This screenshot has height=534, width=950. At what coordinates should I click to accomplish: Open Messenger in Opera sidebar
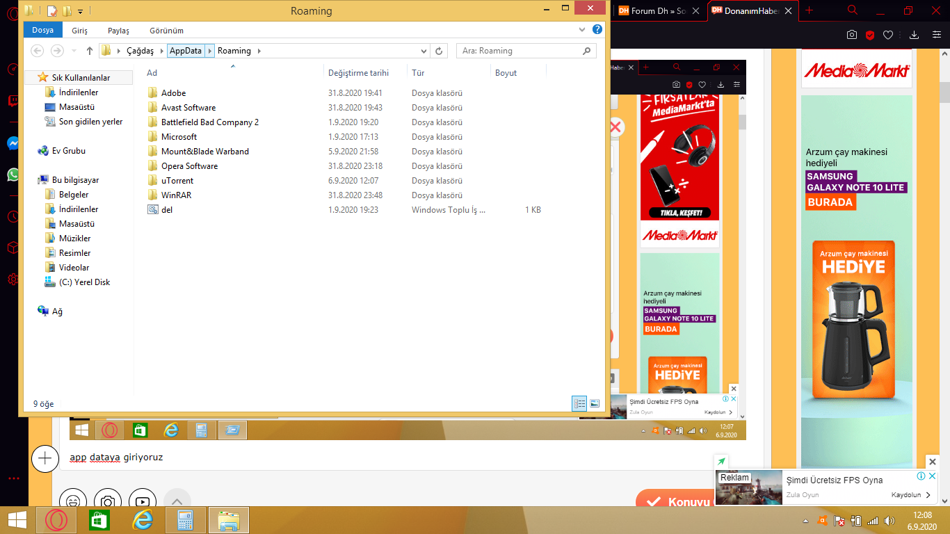tap(13, 143)
